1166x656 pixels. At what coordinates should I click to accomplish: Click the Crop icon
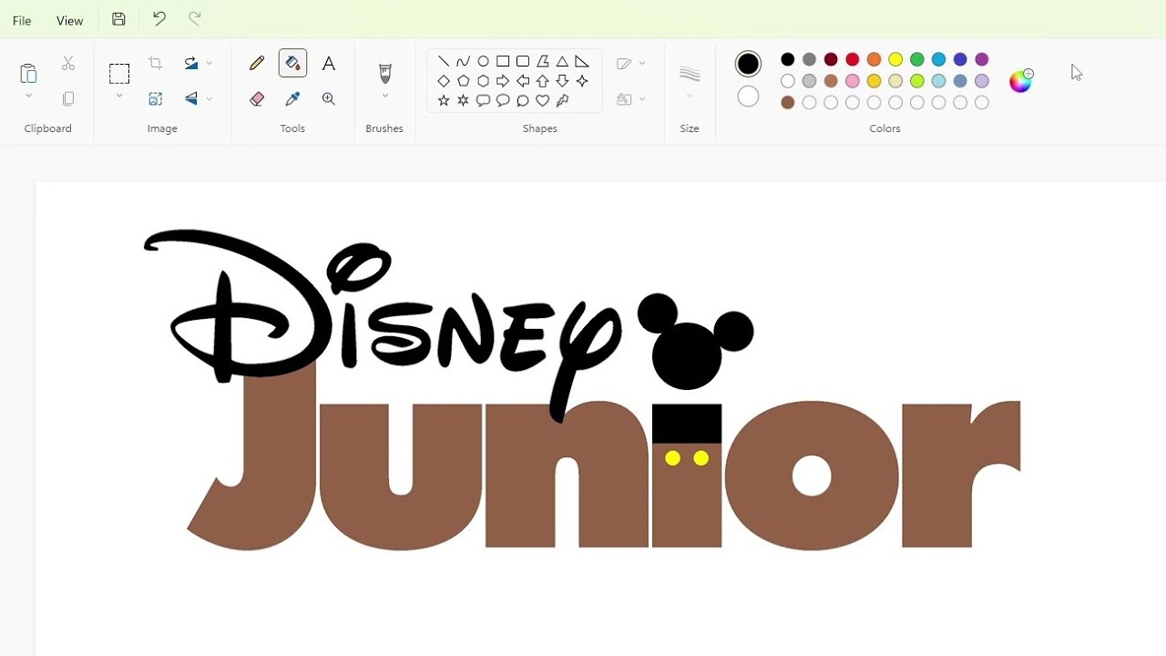tap(156, 63)
